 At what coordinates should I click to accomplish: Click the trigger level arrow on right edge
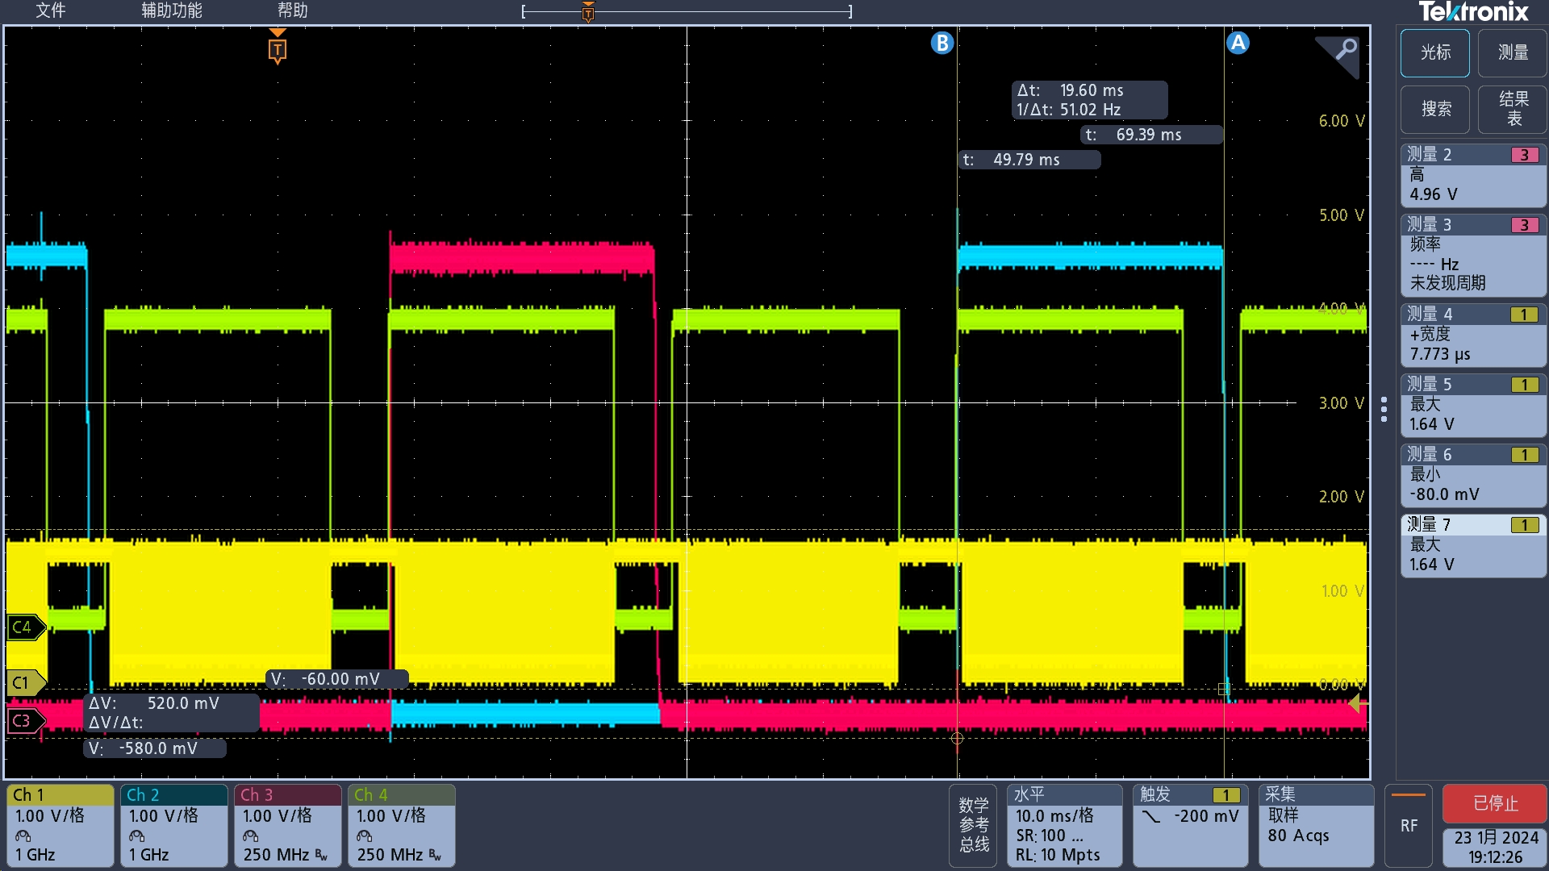(x=1357, y=703)
